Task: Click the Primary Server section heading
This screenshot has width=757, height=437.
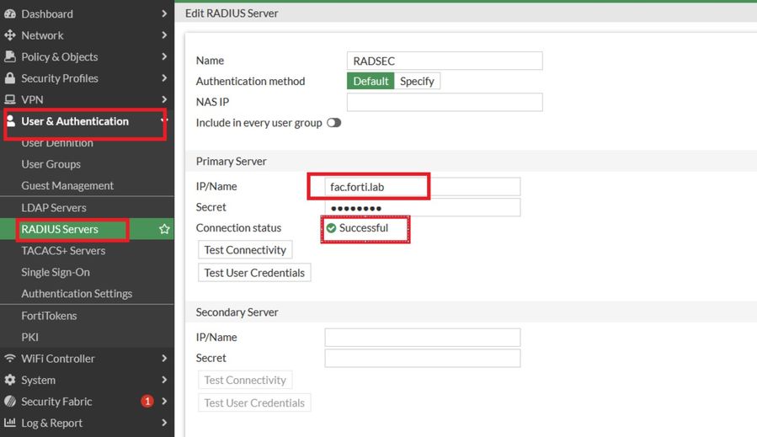Action: [x=232, y=162]
